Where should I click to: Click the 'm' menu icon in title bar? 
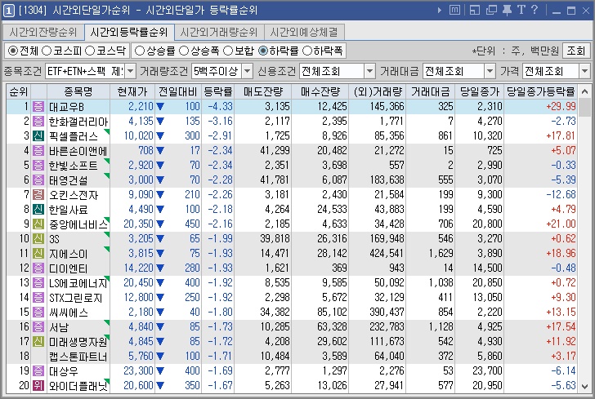[x=454, y=10]
